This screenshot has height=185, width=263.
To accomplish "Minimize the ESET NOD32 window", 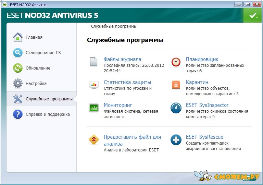I will [x=238, y=4].
